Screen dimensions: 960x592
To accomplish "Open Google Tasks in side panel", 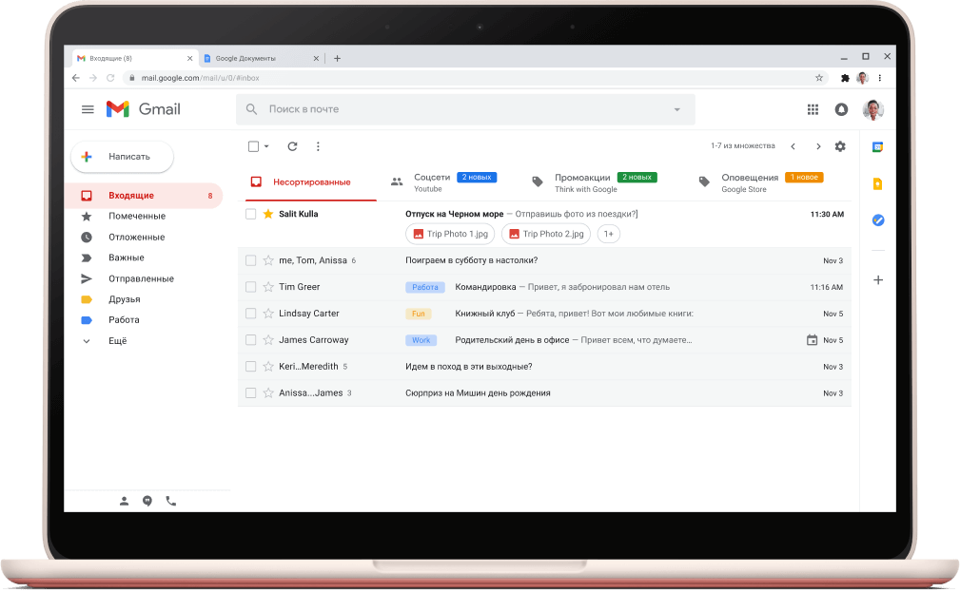I will pos(878,220).
